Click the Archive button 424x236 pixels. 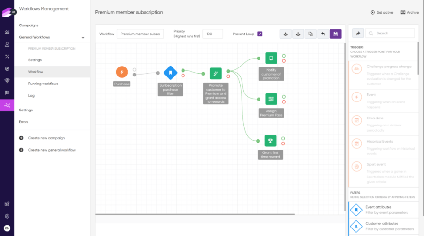coord(409,12)
